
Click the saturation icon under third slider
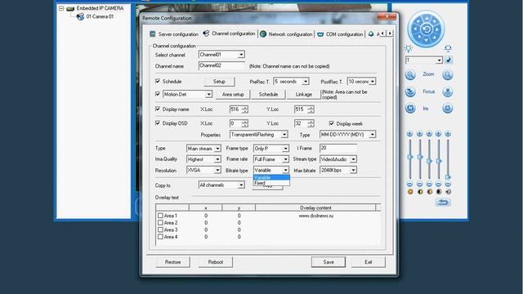coord(430,192)
